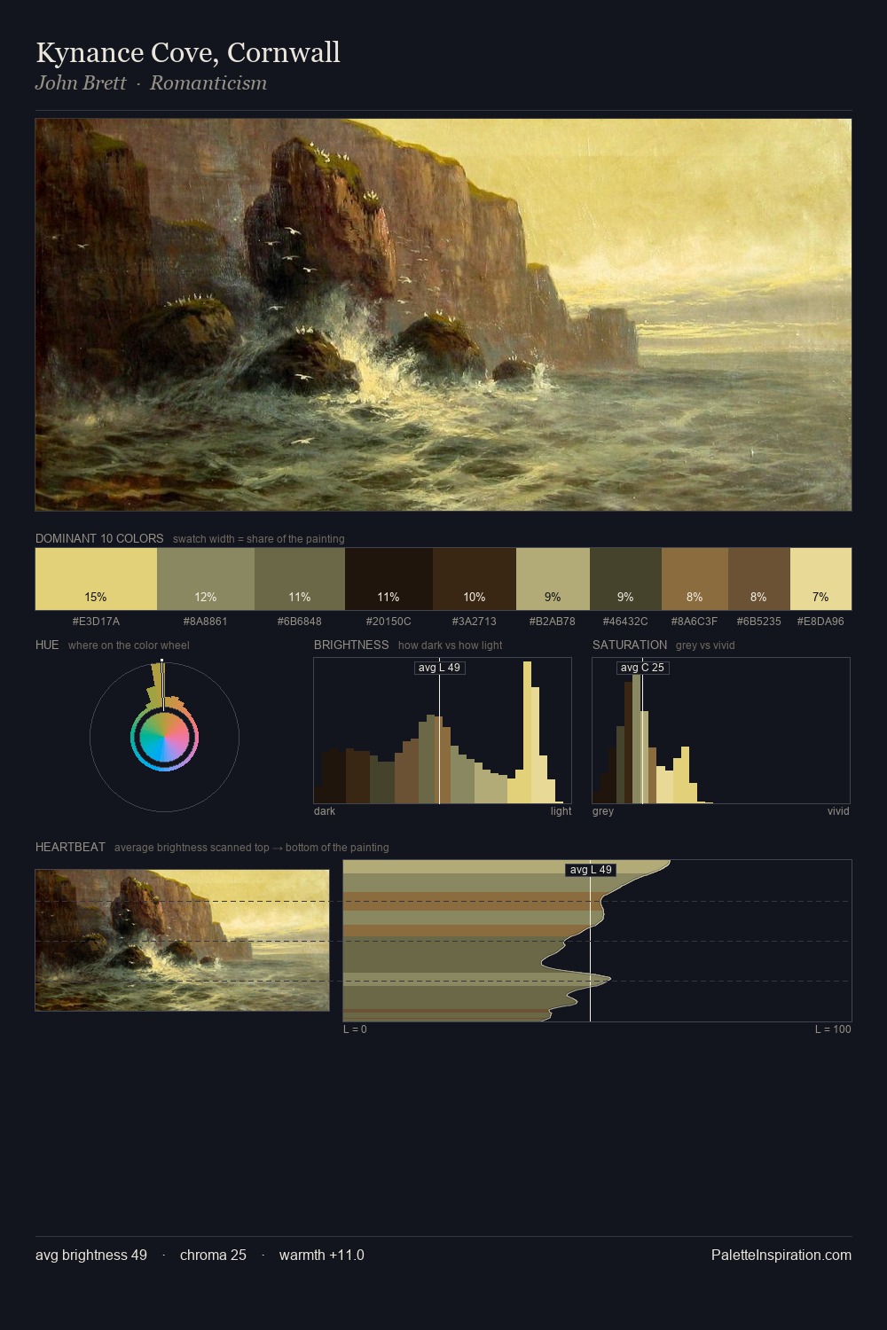Click the #20150C darkest swatch
The image size is (887, 1330).
pyautogui.click(x=389, y=579)
